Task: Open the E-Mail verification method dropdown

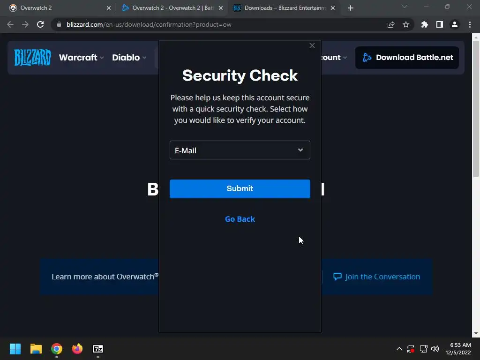Action: pos(240,150)
